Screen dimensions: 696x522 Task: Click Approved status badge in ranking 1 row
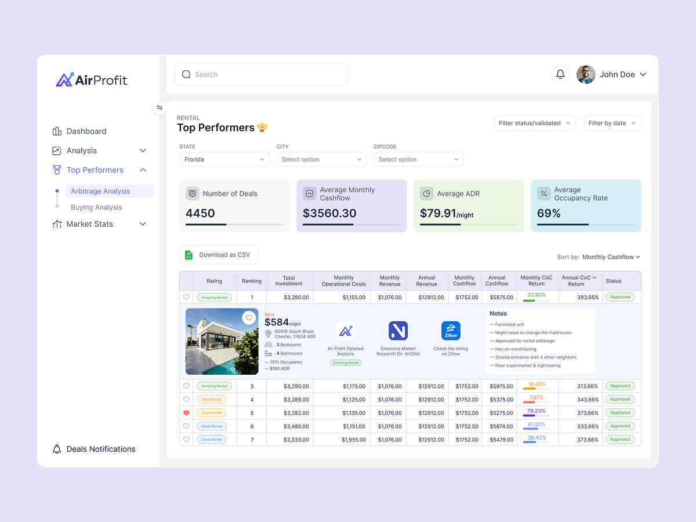pyautogui.click(x=620, y=297)
